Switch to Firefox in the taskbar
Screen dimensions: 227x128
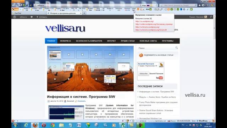tap(35, 125)
